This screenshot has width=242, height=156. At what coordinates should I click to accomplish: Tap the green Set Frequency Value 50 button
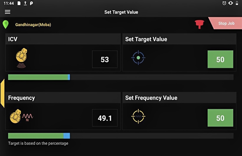220,118
